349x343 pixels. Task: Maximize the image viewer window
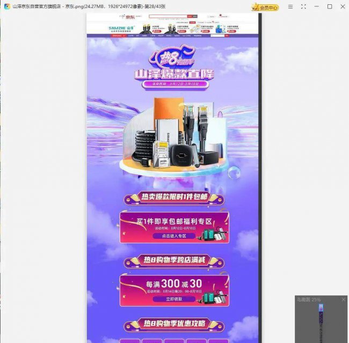(x=330, y=6)
